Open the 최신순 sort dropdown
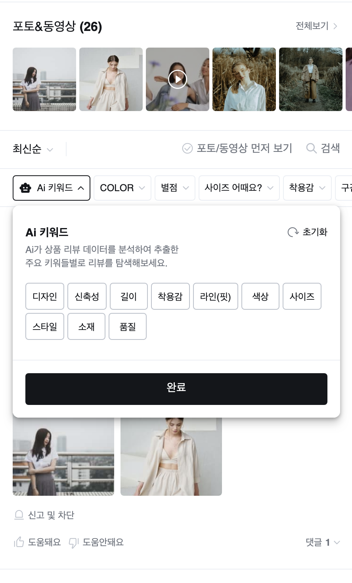The height and width of the screenshot is (583, 352). click(x=33, y=149)
